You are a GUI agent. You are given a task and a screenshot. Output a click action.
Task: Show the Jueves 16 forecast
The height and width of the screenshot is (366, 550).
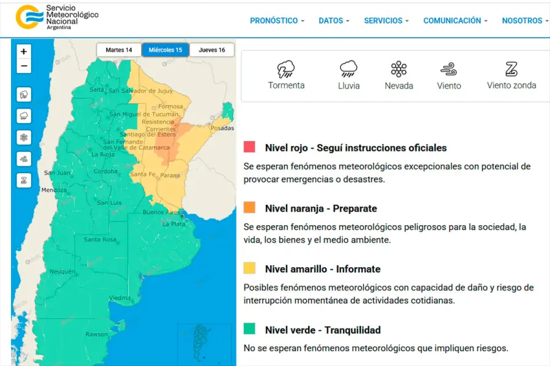(211, 50)
